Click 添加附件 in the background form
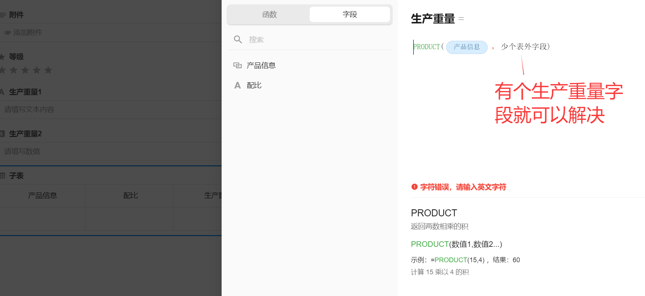 [x=28, y=33]
